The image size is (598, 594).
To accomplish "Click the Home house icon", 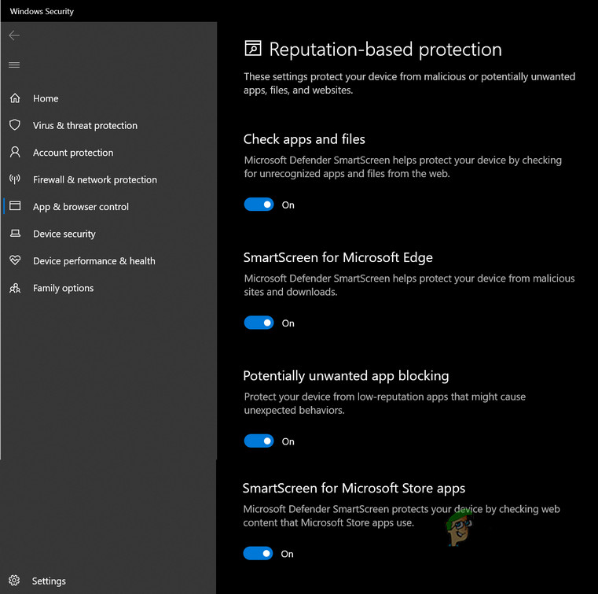I will tap(15, 98).
